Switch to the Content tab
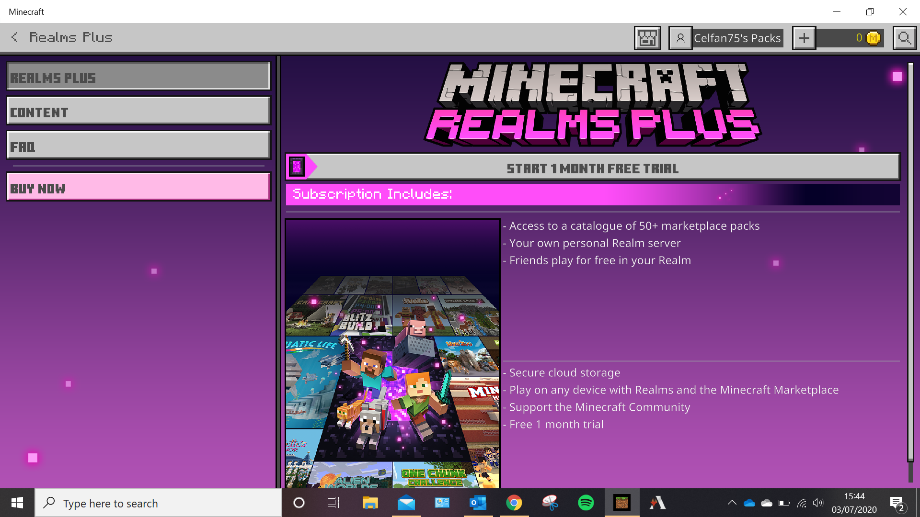This screenshot has height=517, width=920. pos(138,111)
